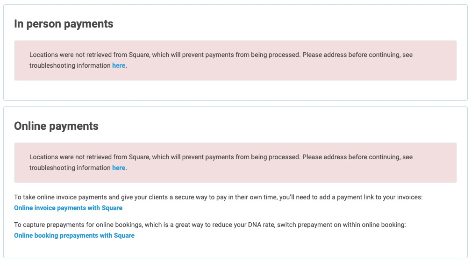Image resolution: width=471 pixels, height=261 pixels.
Task: Click the paragraph about taking online invoice payments
Action: point(218,198)
